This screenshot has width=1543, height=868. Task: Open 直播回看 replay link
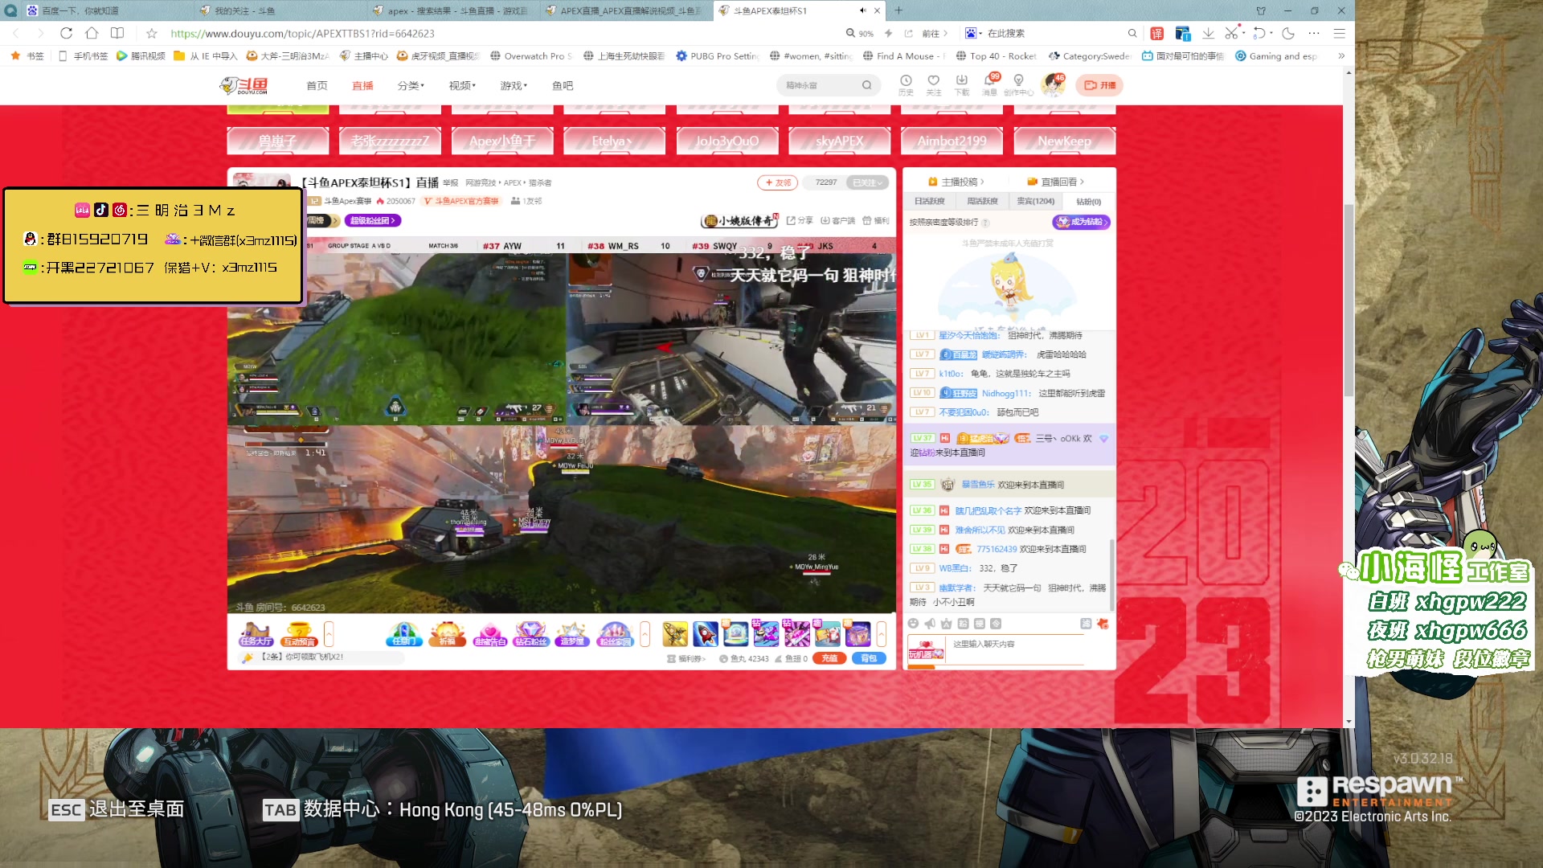pos(1055,182)
